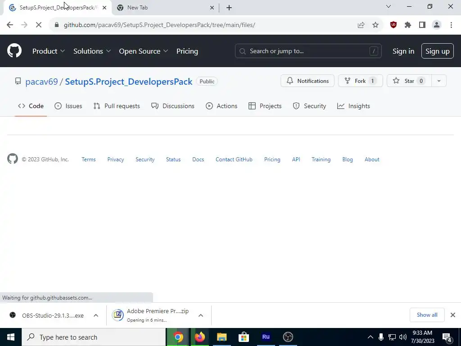Open the pacav69 owner profile link
This screenshot has width=461, height=346.
[x=41, y=82]
